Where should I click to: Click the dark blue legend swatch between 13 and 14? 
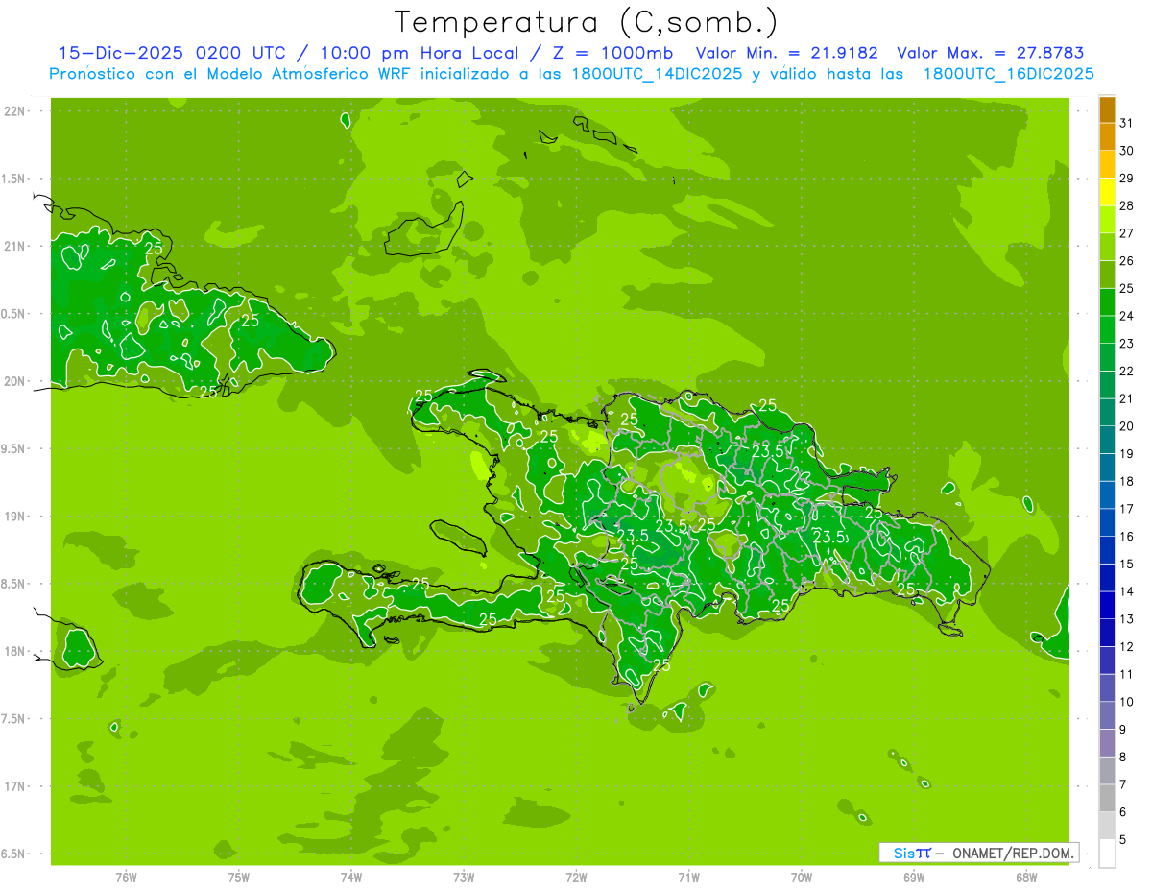point(1107,605)
